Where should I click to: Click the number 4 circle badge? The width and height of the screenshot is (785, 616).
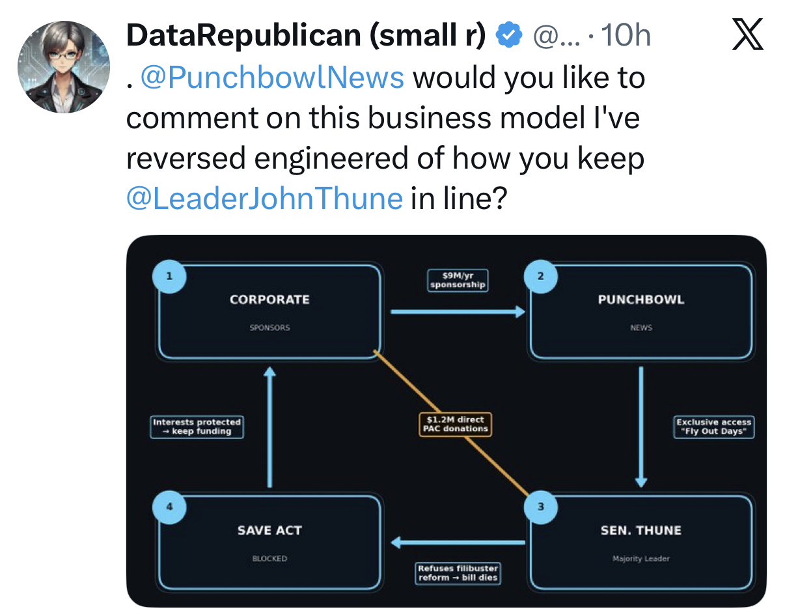point(169,507)
